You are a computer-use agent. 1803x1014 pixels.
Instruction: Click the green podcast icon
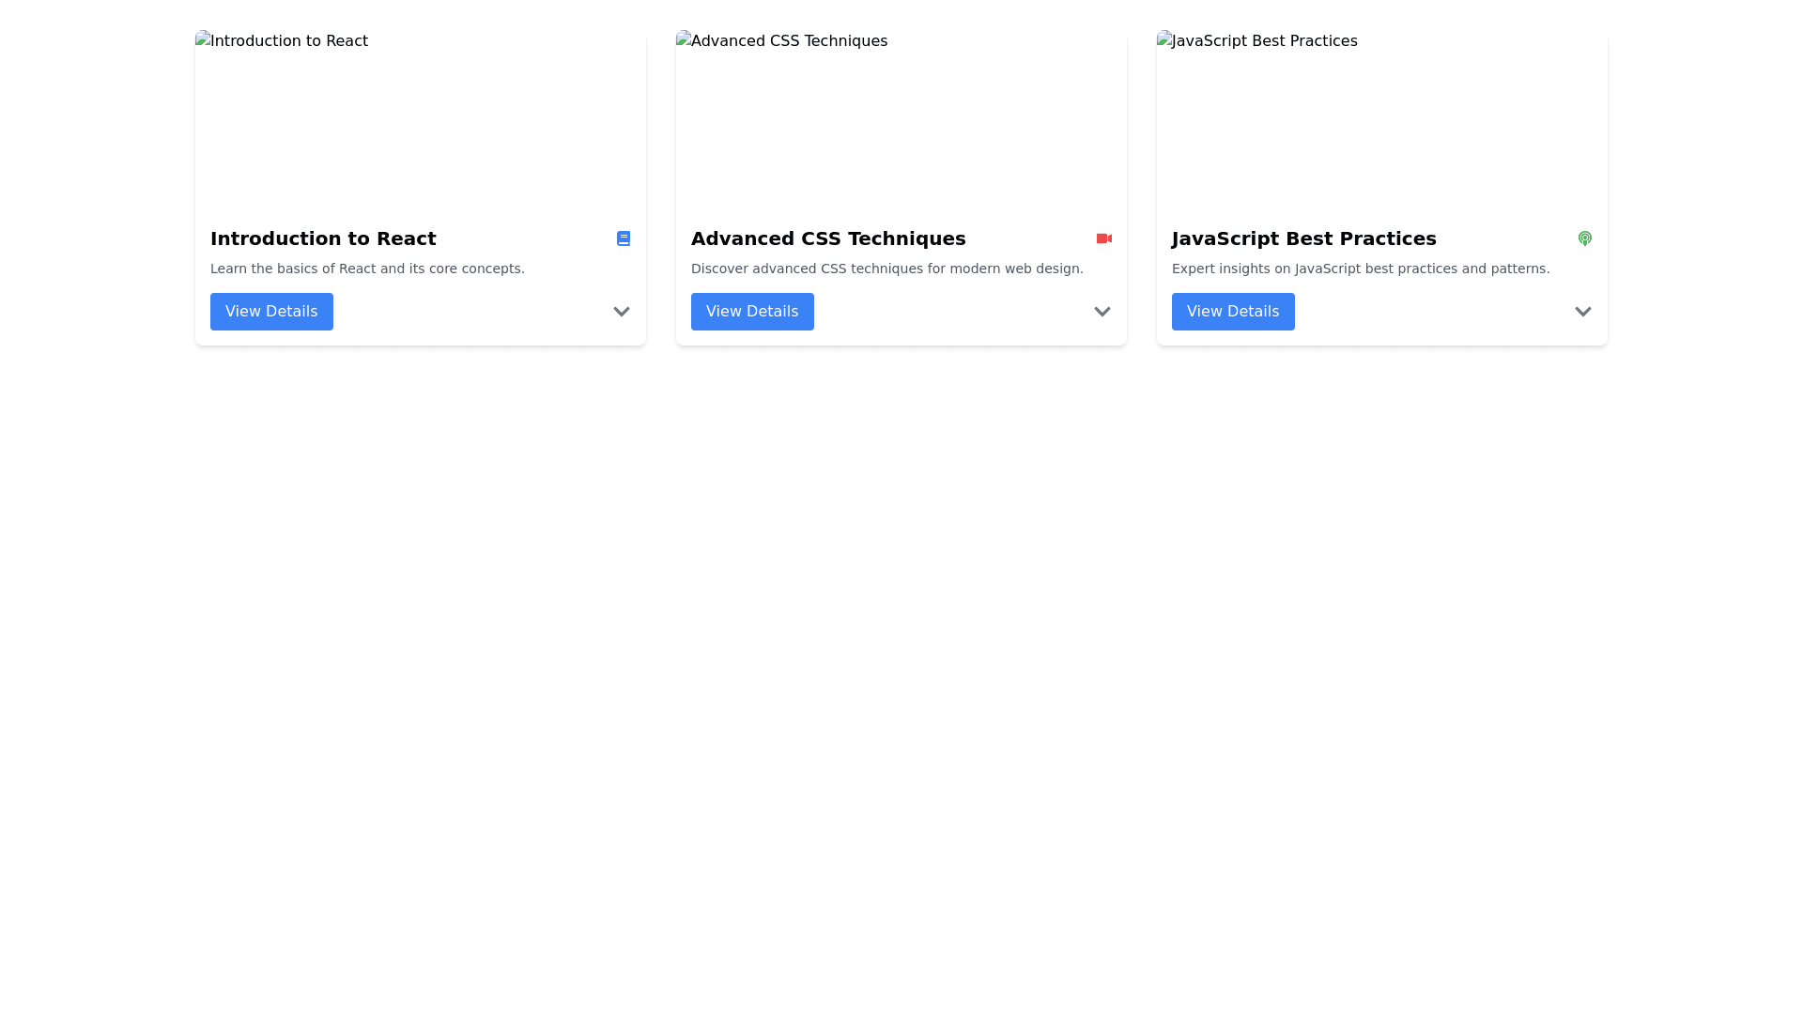tap(1584, 238)
